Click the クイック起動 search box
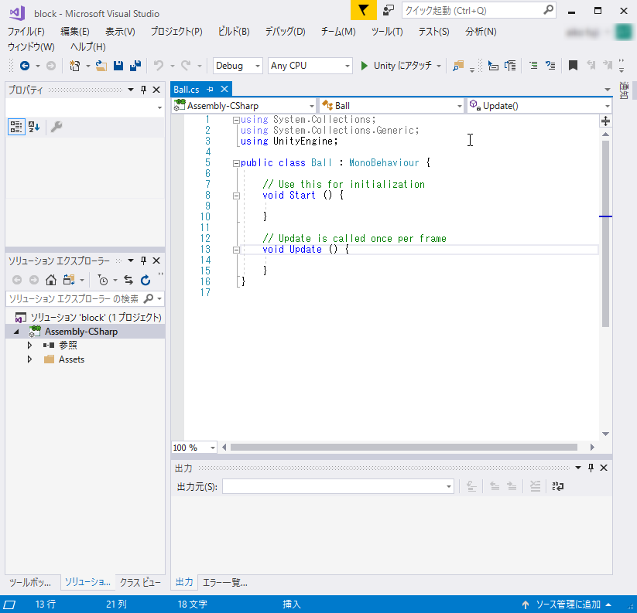637x613 pixels. [478, 10]
